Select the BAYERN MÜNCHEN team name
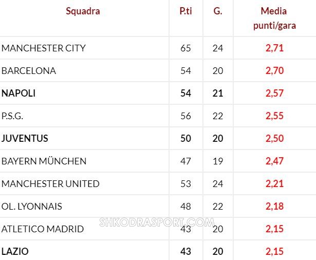316x260 pixels. [44, 161]
